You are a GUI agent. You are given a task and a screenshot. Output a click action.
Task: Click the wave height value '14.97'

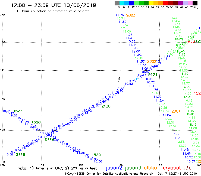coord(177,27)
